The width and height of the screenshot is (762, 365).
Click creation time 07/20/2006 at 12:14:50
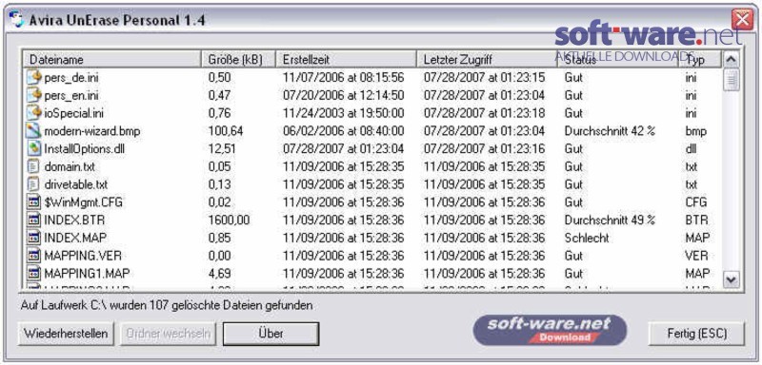(x=344, y=95)
